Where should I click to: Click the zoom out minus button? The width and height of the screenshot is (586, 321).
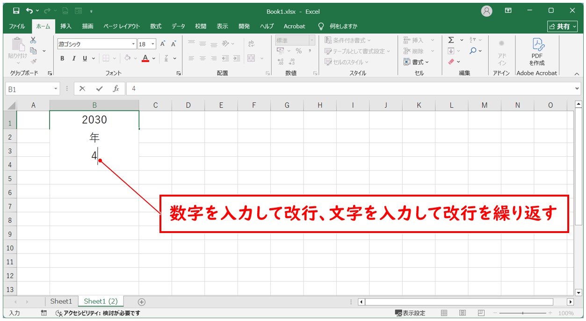tap(495, 313)
